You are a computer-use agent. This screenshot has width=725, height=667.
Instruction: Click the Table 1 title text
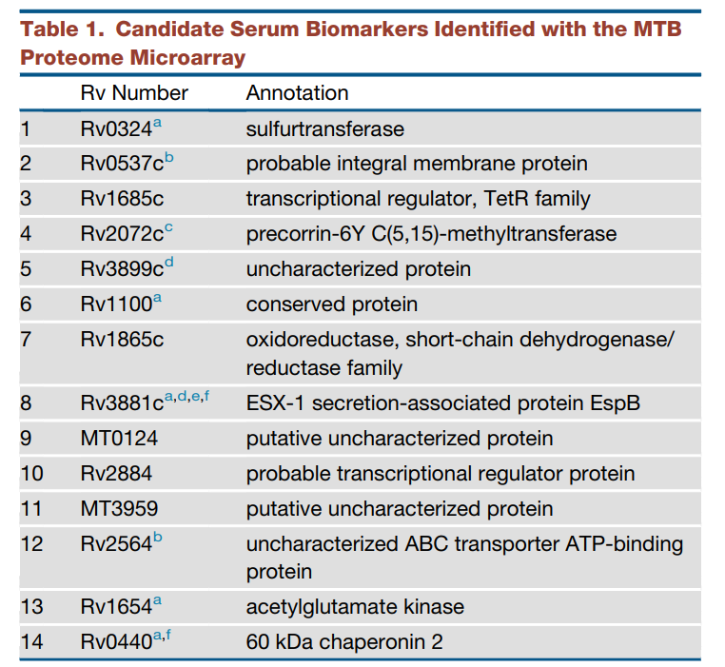click(350, 43)
